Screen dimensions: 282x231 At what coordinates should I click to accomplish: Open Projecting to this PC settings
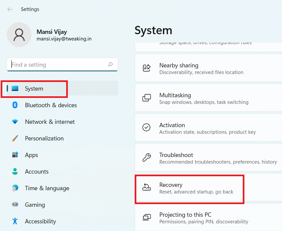pos(209,217)
